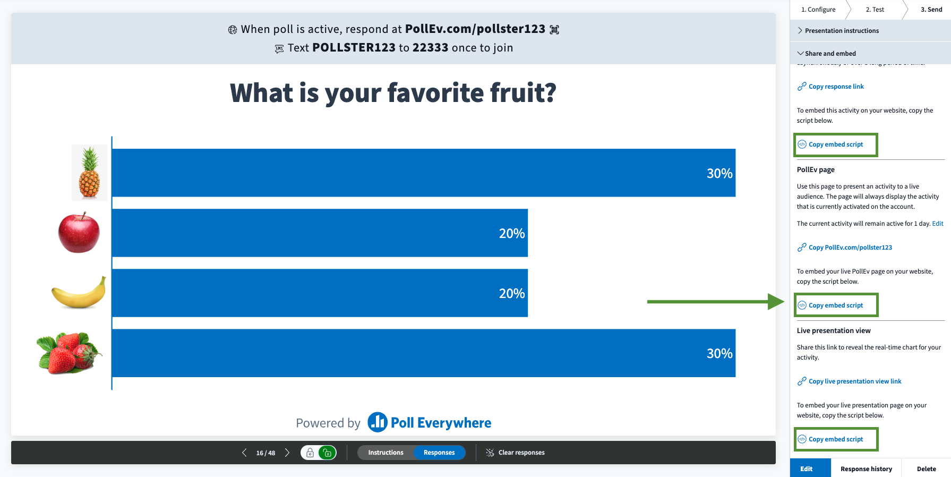Toggle the Instructions view
The height and width of the screenshot is (477, 951).
(385, 452)
